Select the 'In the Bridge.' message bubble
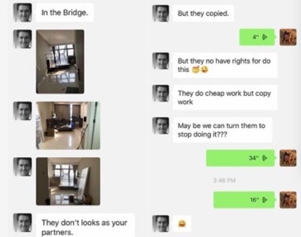Screen dimensions: 301x237 tap(65, 13)
